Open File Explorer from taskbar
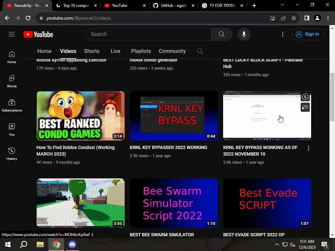 [40, 244]
